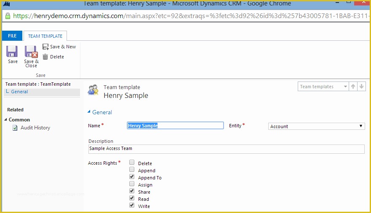Image resolution: width=371 pixels, height=213 pixels.
Task: Click the browser address bar URL
Action: [x=190, y=16]
